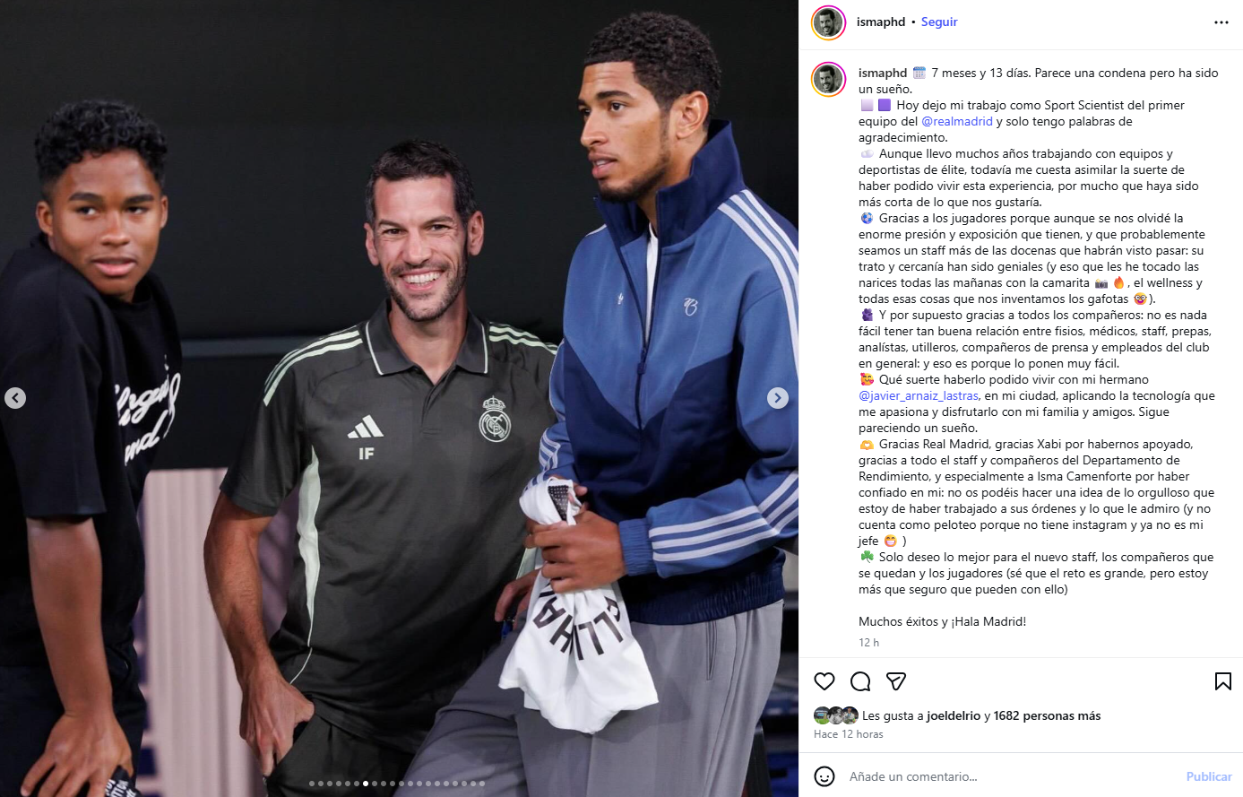Image resolution: width=1243 pixels, height=797 pixels.
Task: Select the active carousel indicator dot
Action: (366, 784)
